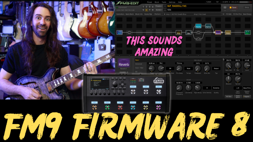
Task: Select scene 5 in scene selector
Action: coord(143,10)
